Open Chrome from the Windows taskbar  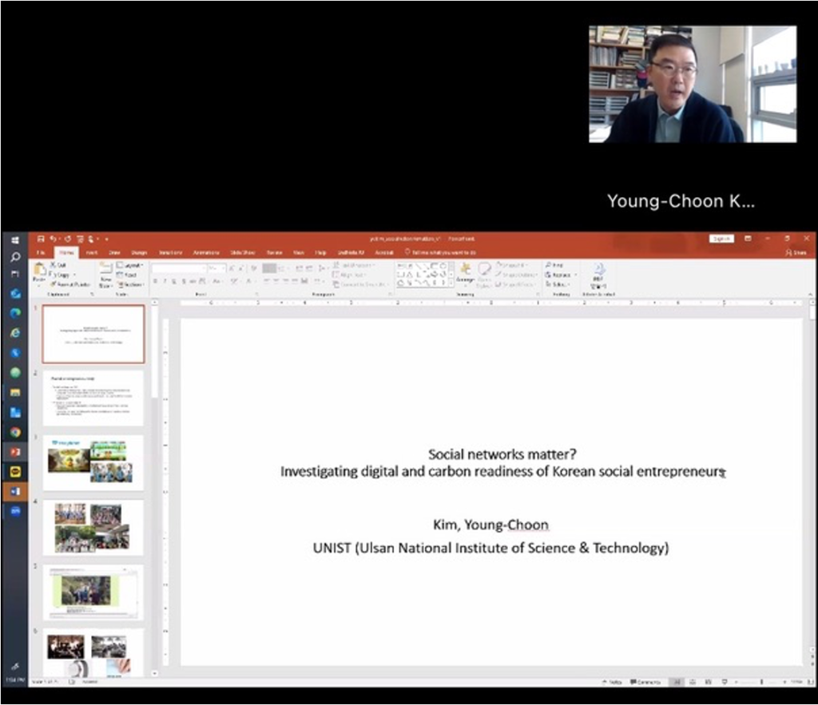coord(15,432)
